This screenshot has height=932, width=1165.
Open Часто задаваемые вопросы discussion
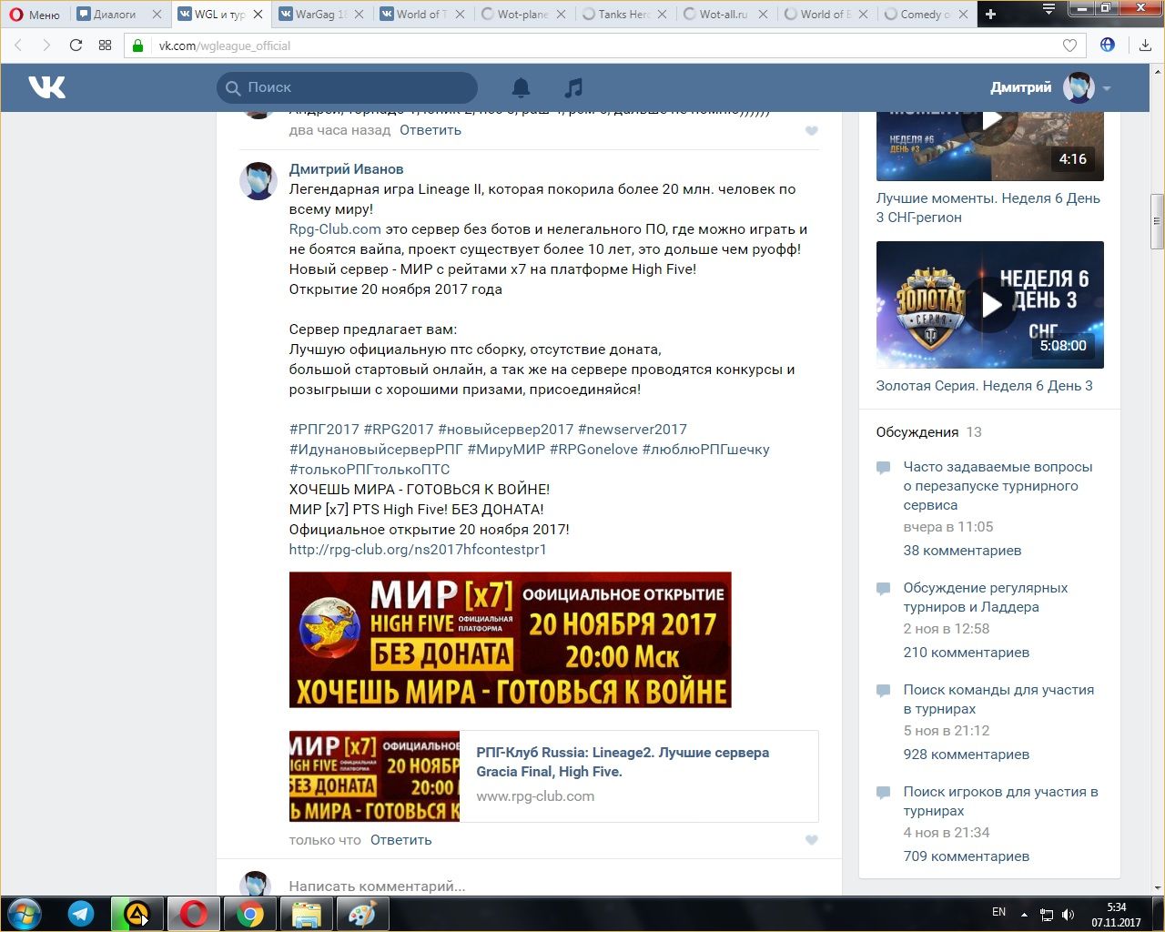click(998, 486)
